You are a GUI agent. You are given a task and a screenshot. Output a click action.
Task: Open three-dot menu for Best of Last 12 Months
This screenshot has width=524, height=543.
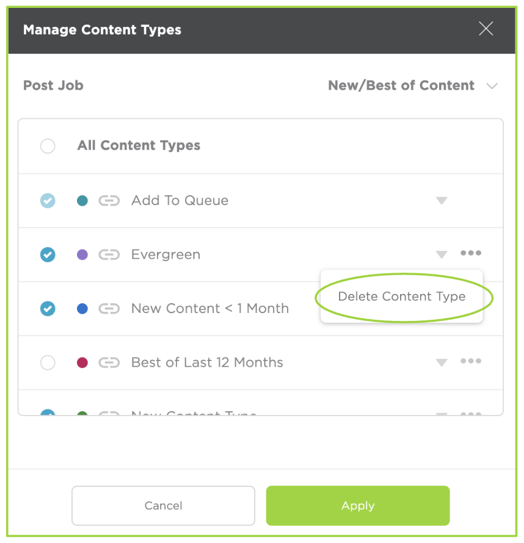pos(471,361)
